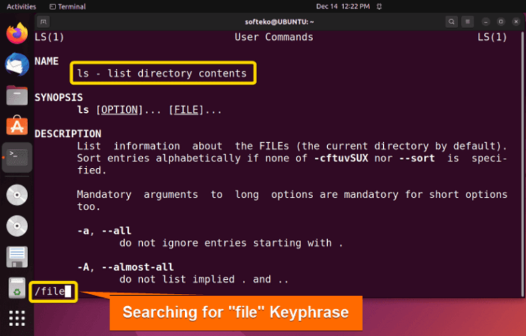
Task: Open the Activities overview
Action: pyautogui.click(x=21, y=6)
